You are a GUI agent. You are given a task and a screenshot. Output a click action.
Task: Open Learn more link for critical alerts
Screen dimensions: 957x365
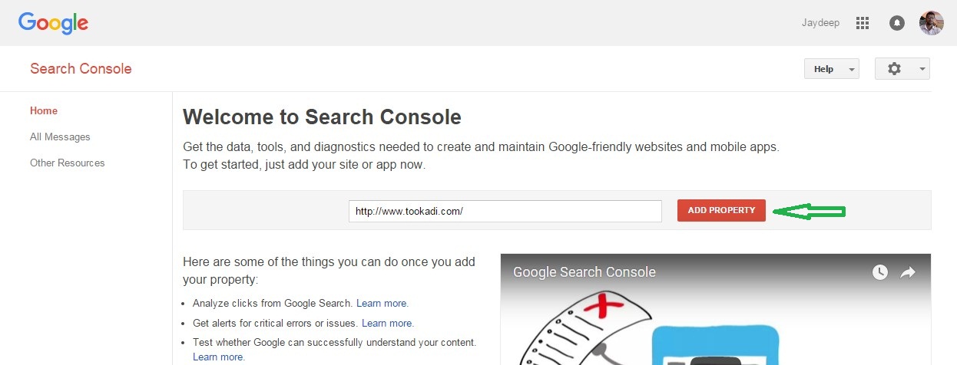[x=388, y=323]
